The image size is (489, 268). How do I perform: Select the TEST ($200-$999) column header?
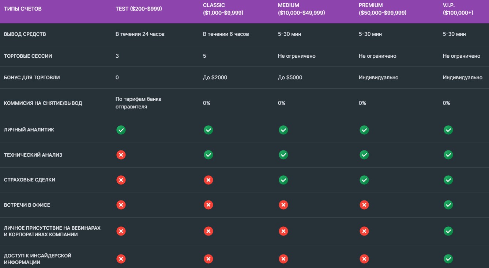pyautogui.click(x=139, y=9)
